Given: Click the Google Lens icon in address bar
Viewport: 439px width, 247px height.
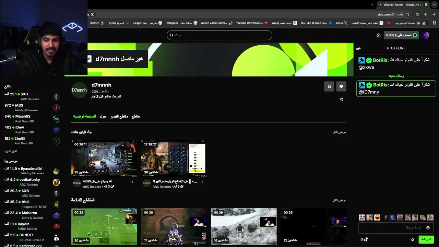Looking at the screenshot, I should (93, 14).
